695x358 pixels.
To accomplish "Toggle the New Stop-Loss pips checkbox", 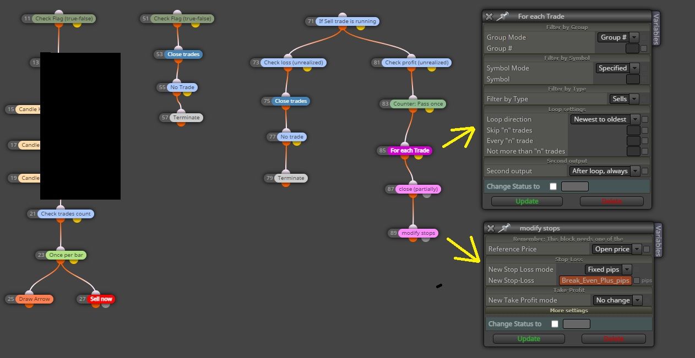I will tap(637, 280).
